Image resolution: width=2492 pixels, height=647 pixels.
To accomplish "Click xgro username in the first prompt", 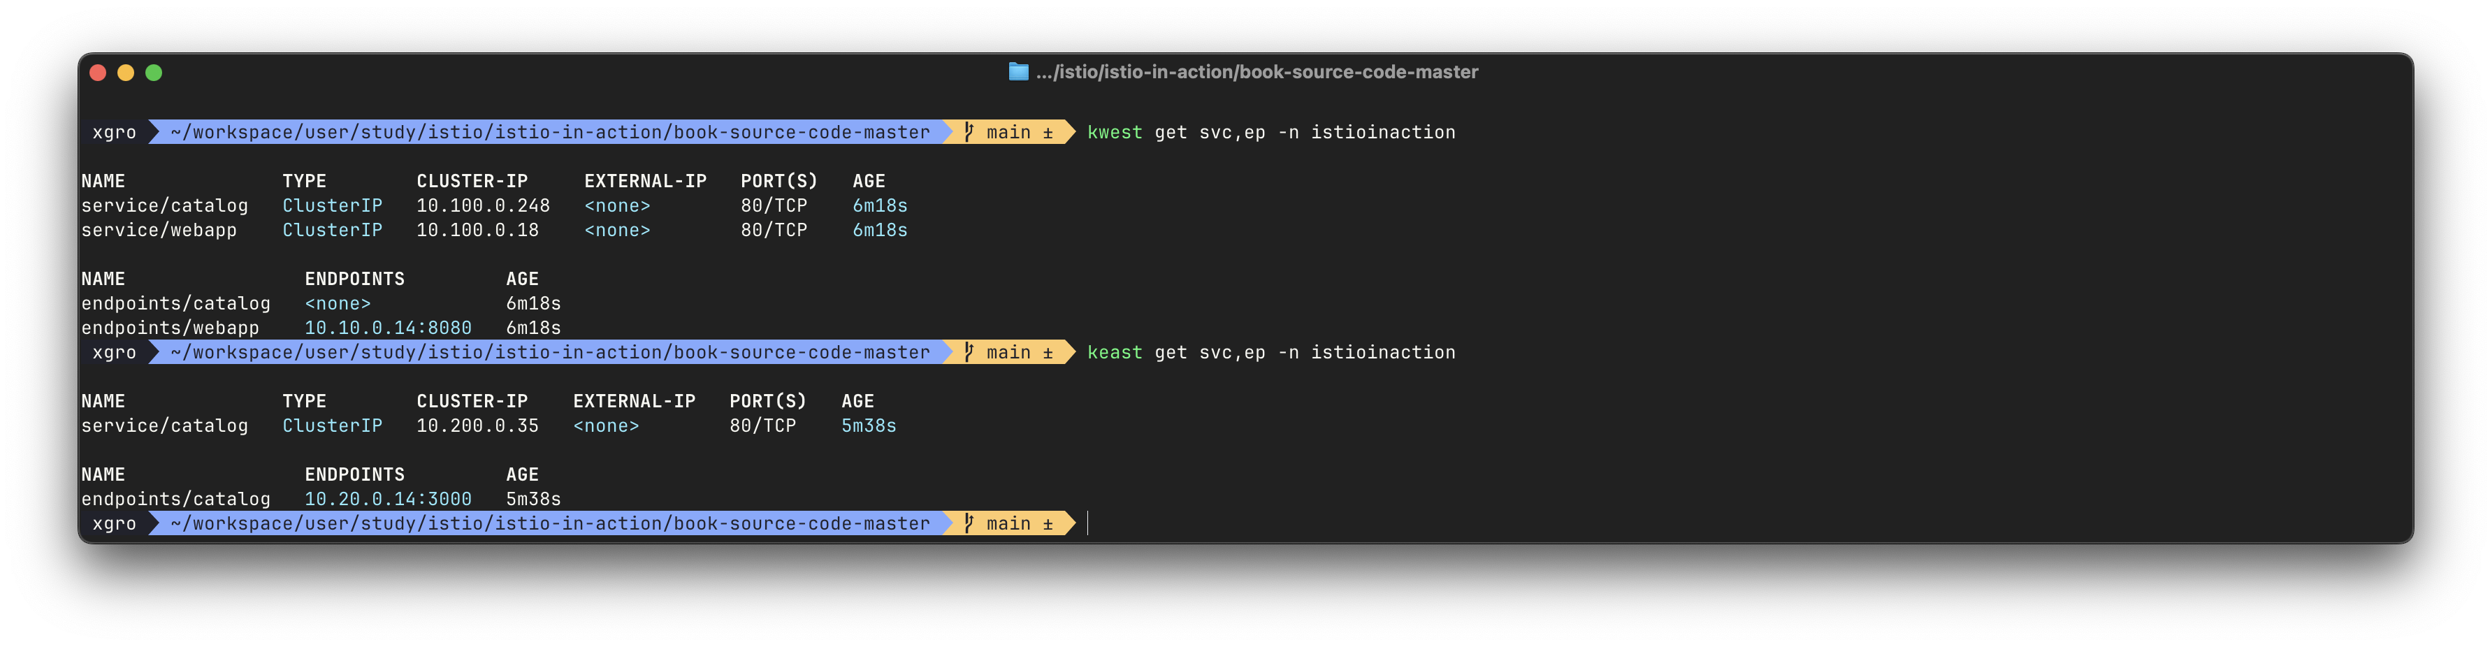I will (x=114, y=133).
